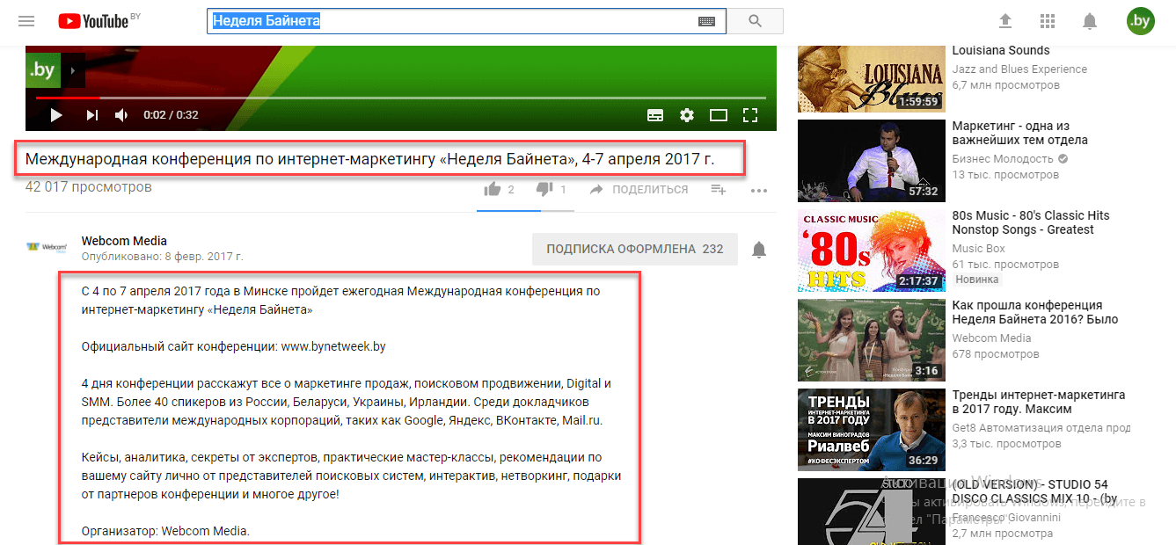The height and width of the screenshot is (545, 1176).
Task: Open Webcom Media channel avatar
Action: (x=47, y=248)
